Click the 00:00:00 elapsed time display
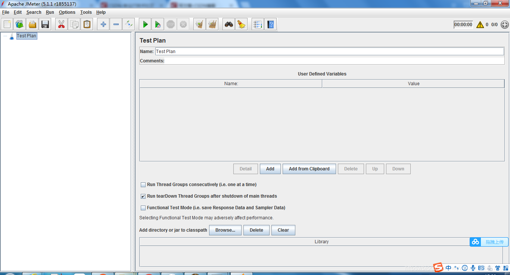The image size is (510, 275). click(463, 25)
